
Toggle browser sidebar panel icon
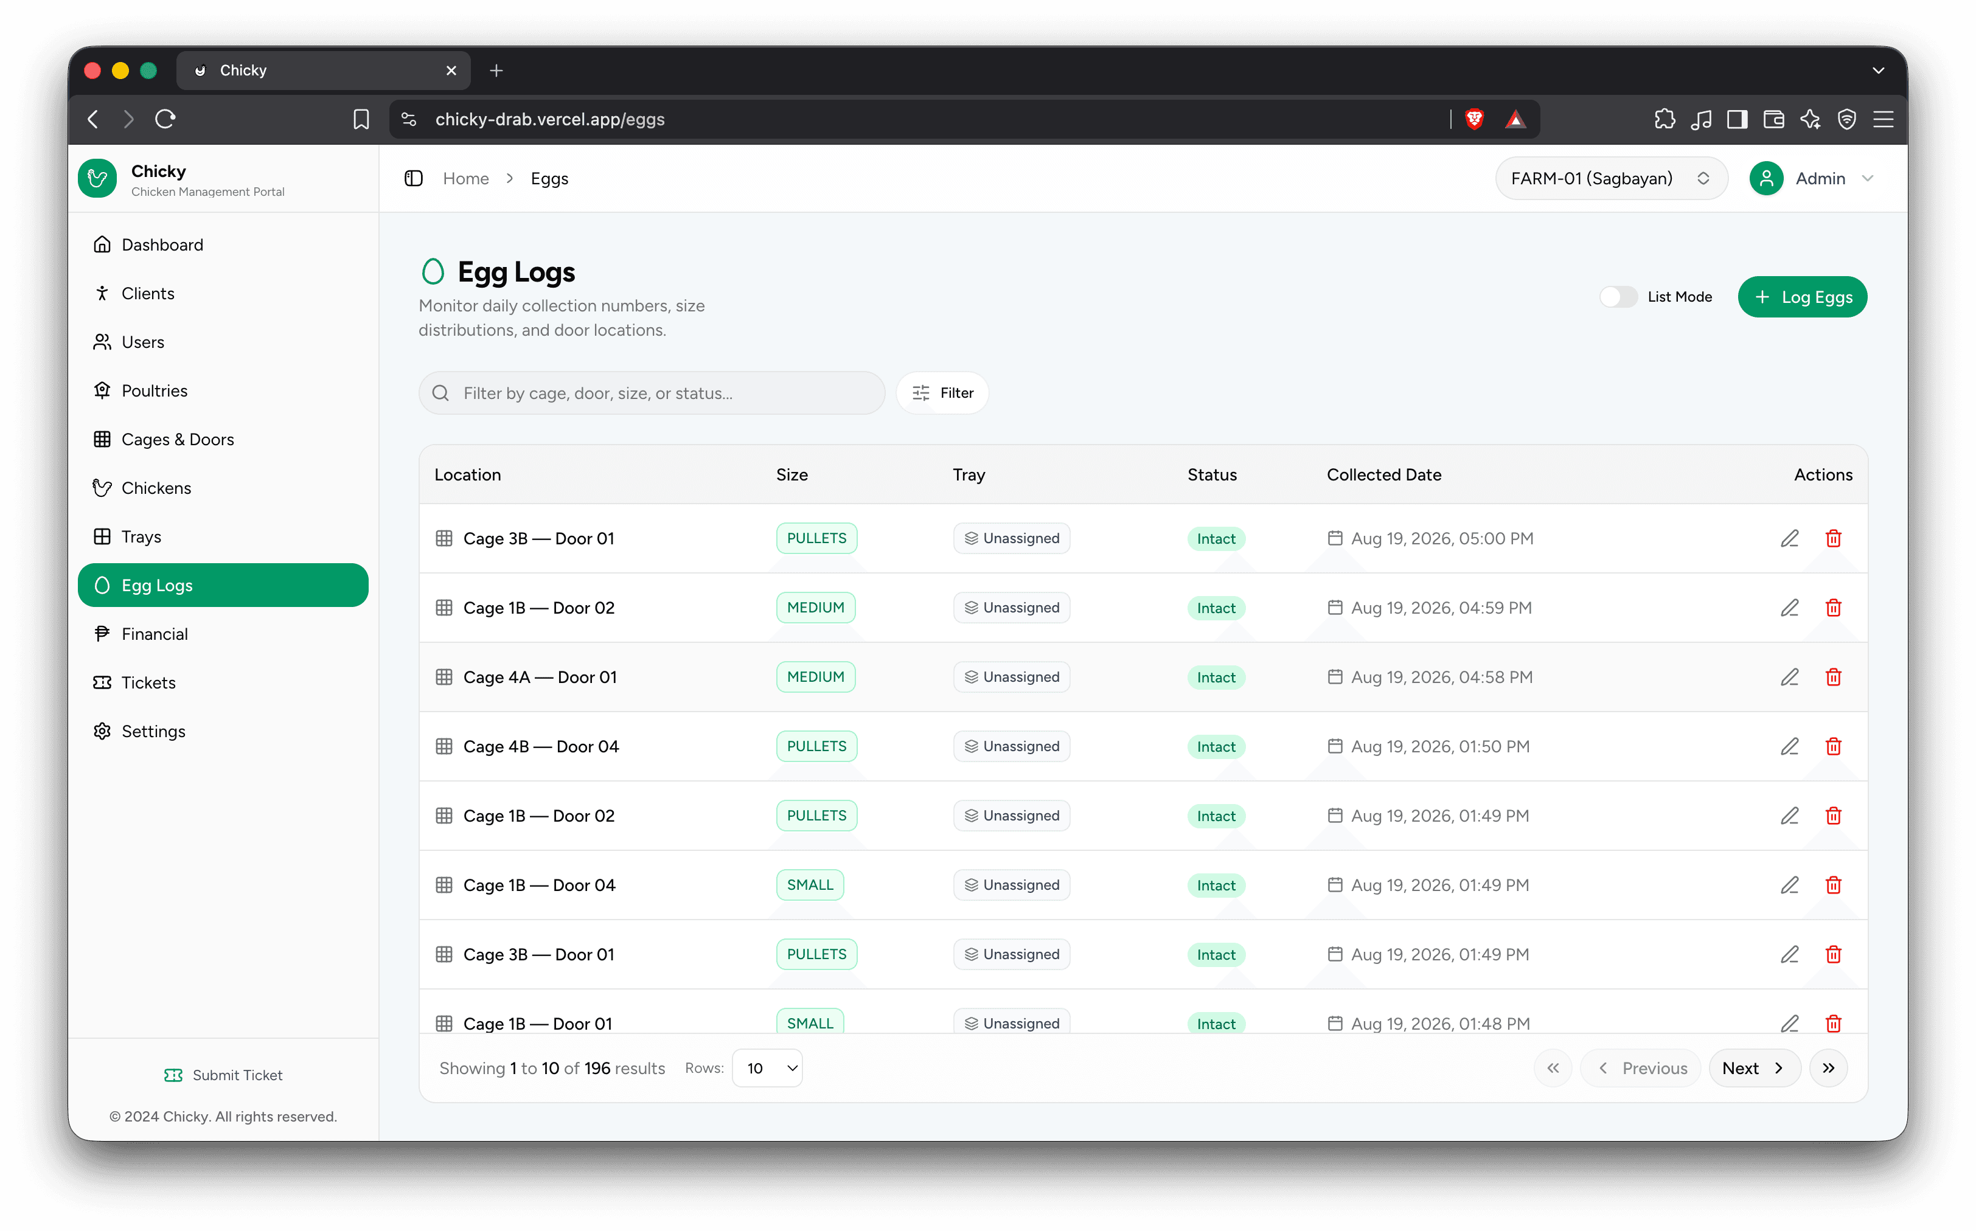point(1737,119)
